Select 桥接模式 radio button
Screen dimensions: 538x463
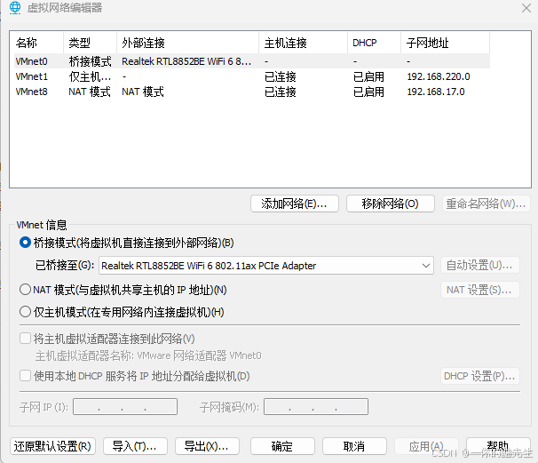26,243
